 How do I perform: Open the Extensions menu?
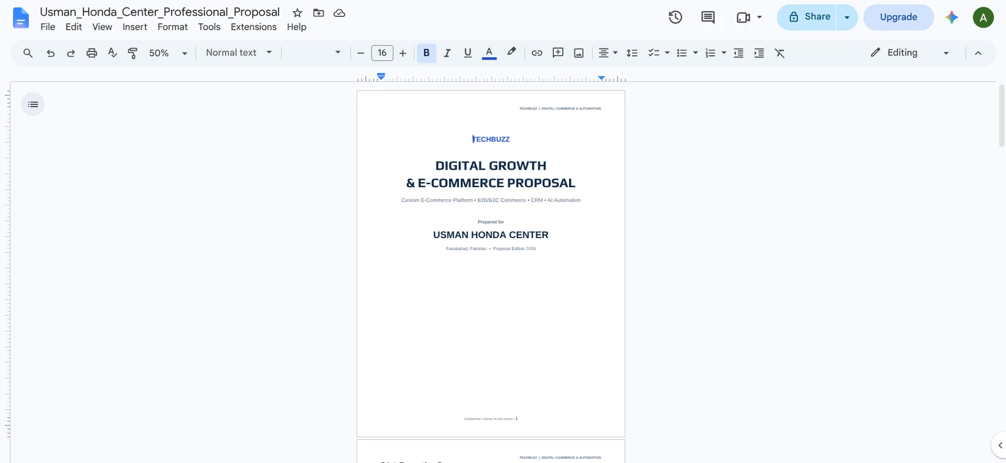(253, 27)
